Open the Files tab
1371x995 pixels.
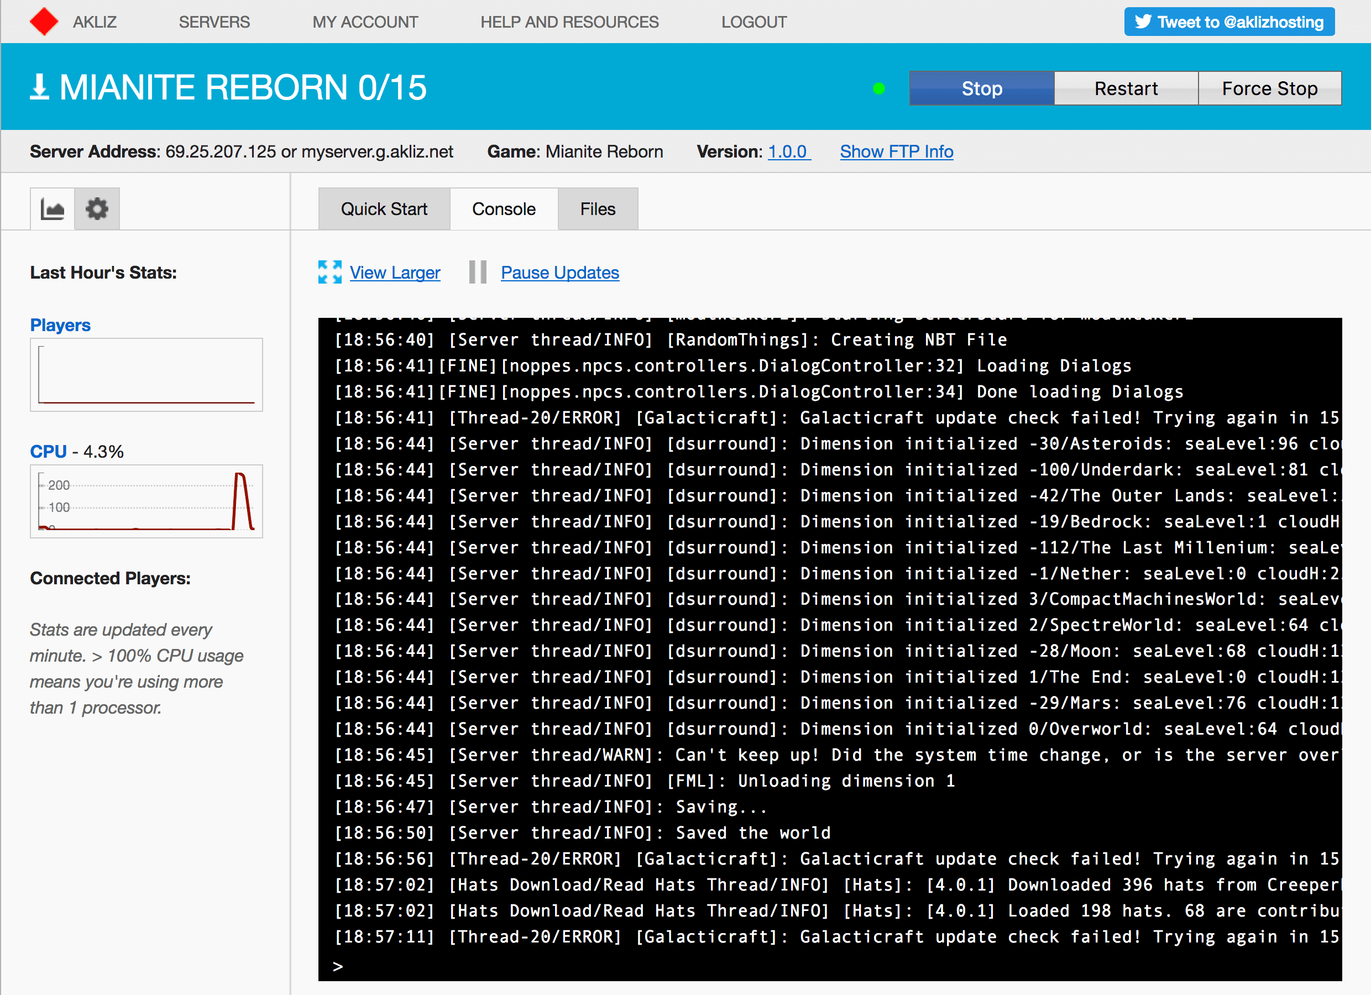click(597, 209)
